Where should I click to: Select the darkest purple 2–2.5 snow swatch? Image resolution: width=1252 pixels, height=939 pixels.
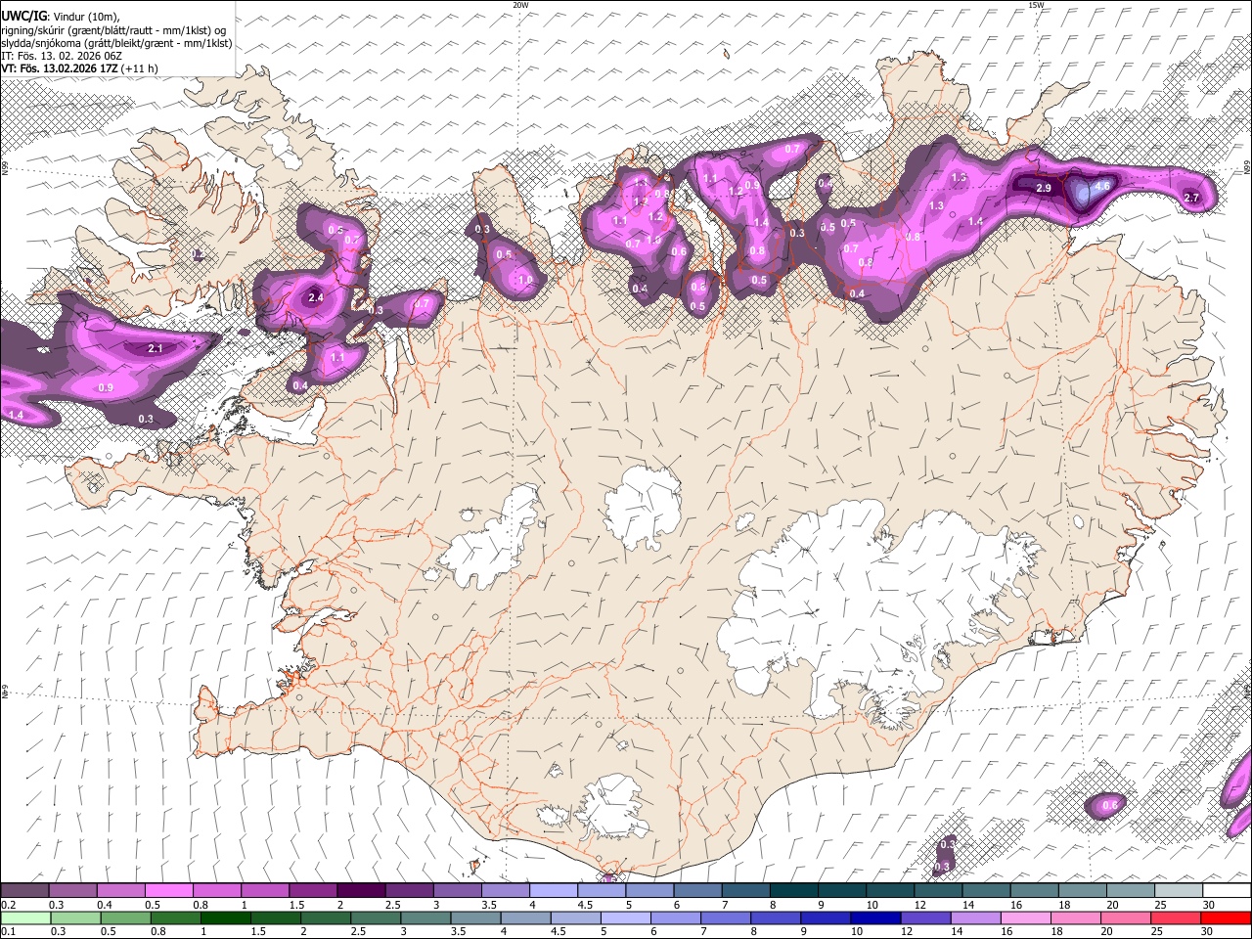361,890
